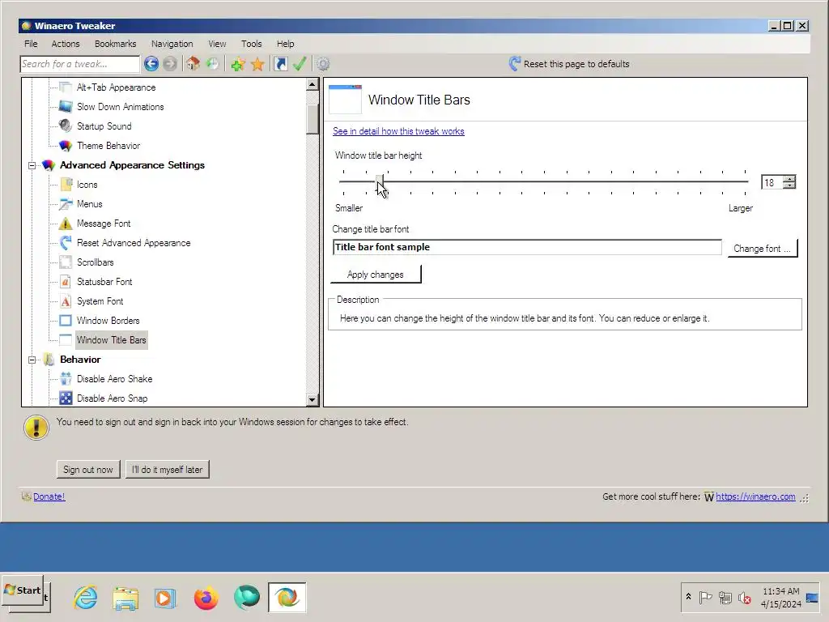Click the muted volume tray icon
This screenshot has height=622, width=829.
[x=745, y=599]
